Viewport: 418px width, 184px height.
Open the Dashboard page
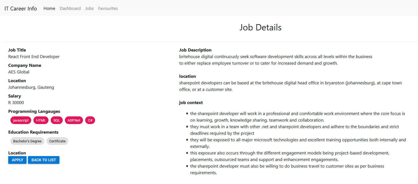[70, 8]
